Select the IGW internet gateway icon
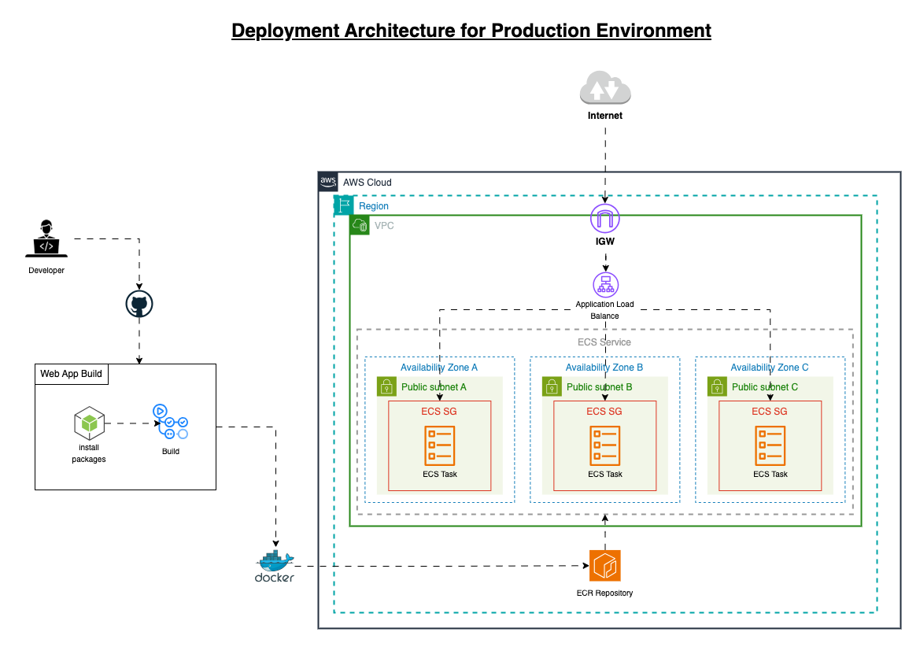The width and height of the screenshot is (920, 654). 604,218
